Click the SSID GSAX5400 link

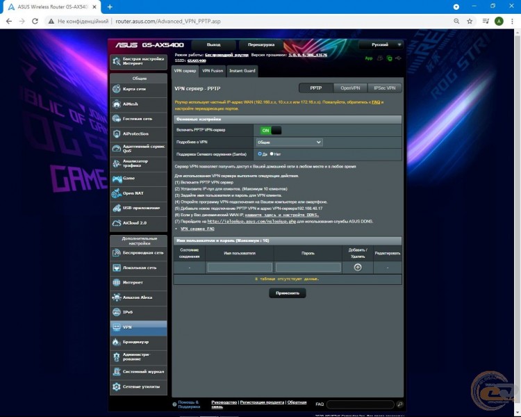tap(197, 61)
